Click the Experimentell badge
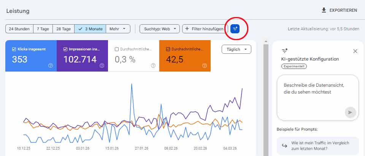This screenshot has width=365, height=156. (294, 66)
